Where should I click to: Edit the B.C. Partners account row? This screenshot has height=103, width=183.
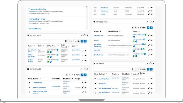pyautogui.click(x=149, y=55)
